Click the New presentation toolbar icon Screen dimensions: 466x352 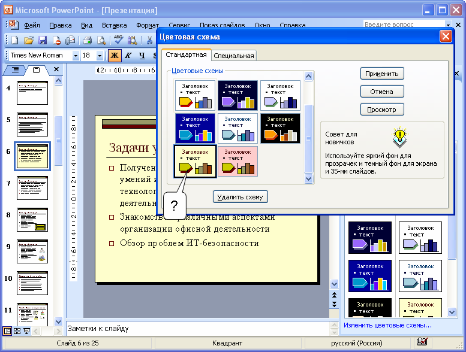14,40
